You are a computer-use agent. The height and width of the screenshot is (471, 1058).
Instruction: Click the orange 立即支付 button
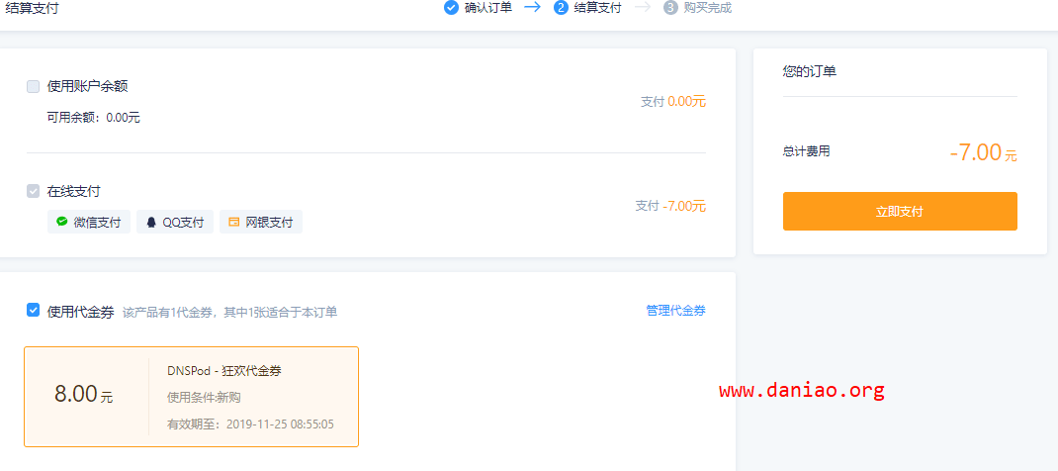tap(900, 211)
